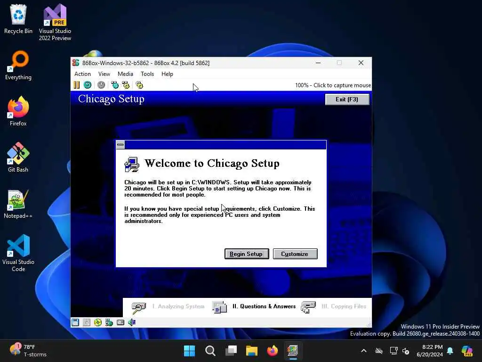Click the cloud sync tray icon
Viewport: 482px width, 362px height.
379,351
